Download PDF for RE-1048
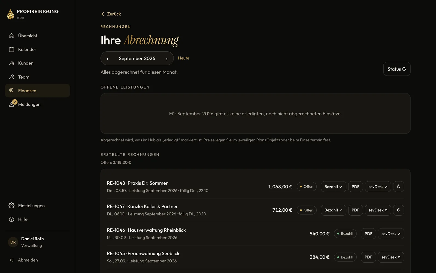The width and height of the screenshot is (436, 273). click(x=355, y=187)
